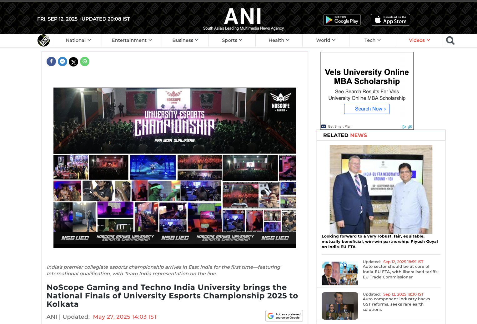Share article via Telegram icon
477x324 pixels.
click(x=63, y=61)
